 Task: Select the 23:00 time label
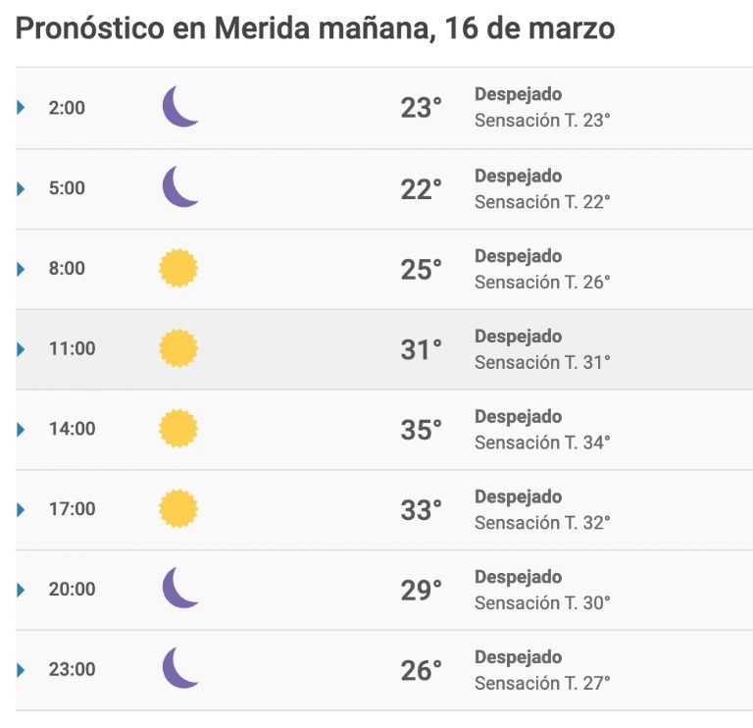point(72,669)
